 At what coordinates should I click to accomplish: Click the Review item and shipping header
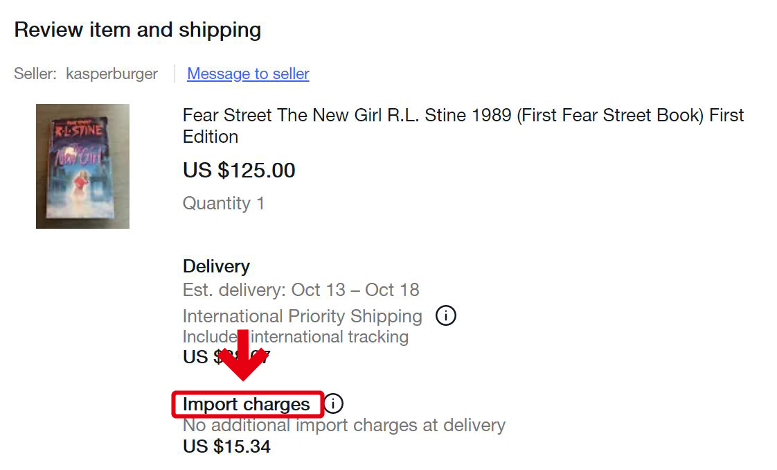click(138, 30)
